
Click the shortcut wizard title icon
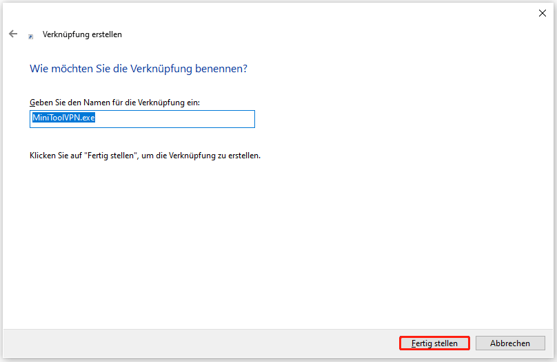click(31, 36)
